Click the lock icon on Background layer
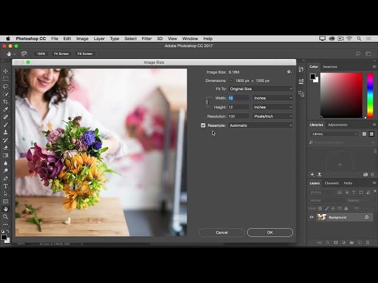 pos(366,217)
